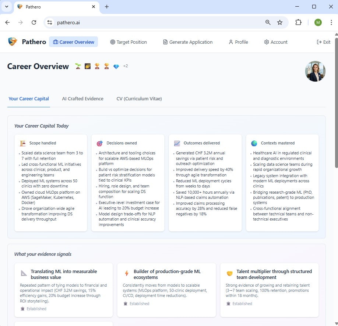
Task: Open the Chrome profile M avatar
Action: coord(318,22)
